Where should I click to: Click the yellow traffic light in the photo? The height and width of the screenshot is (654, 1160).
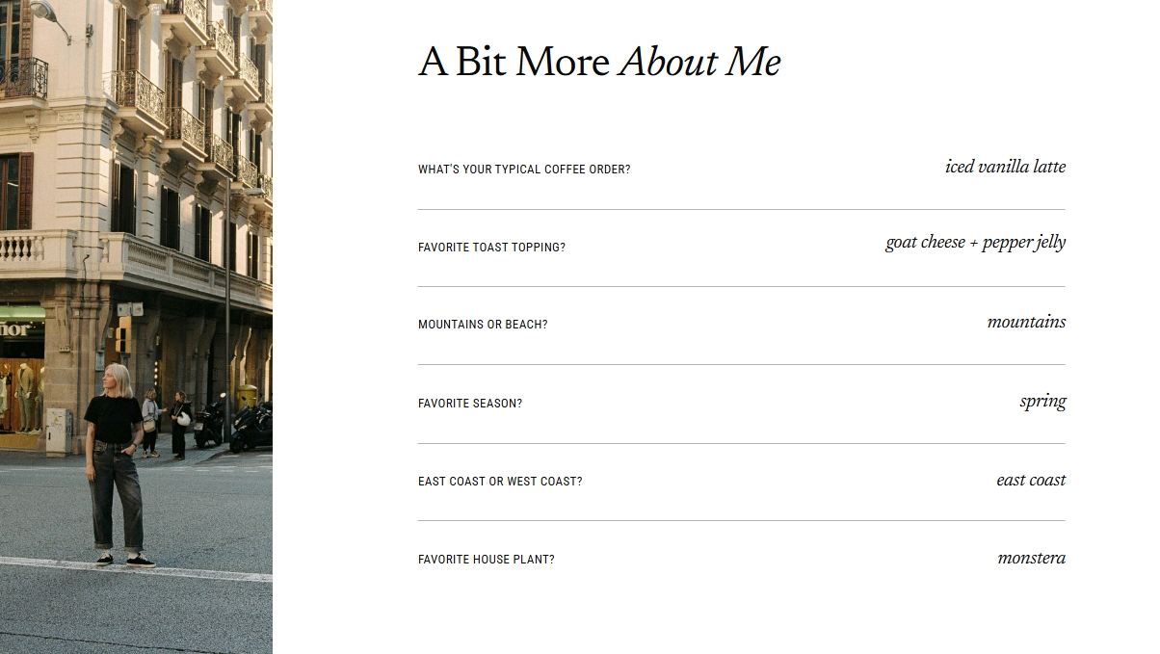pyautogui.click(x=122, y=335)
